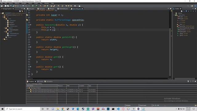This screenshot has width=197, height=111.
Task: Close the Outline view
Action: pyautogui.click(x=181, y=9)
